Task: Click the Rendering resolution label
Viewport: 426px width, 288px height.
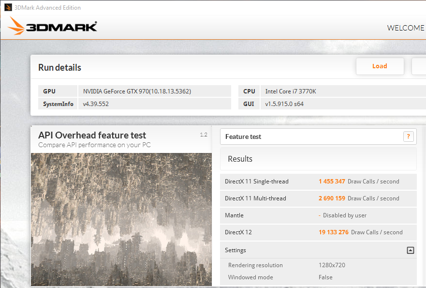Action: (x=255, y=265)
